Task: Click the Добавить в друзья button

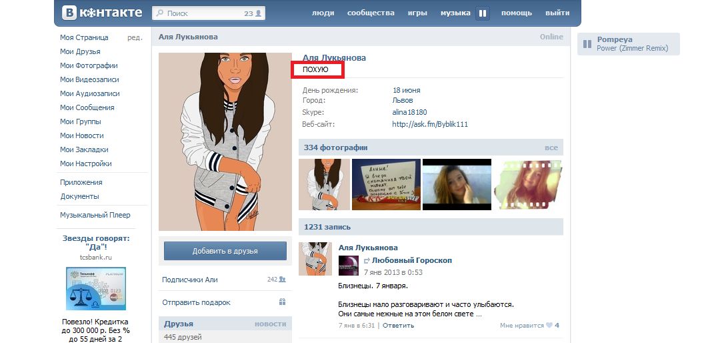Action: (225, 251)
